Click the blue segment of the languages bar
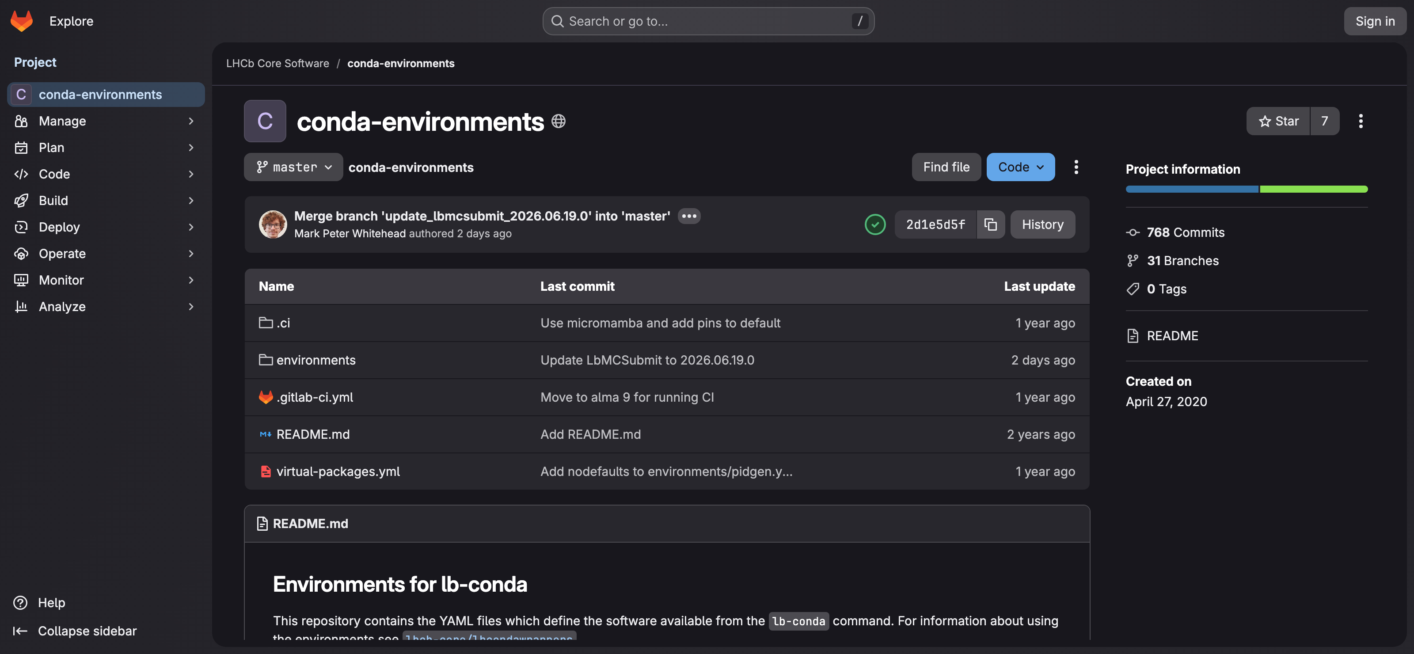Screen dimensions: 1414x654 [x=1192, y=189]
